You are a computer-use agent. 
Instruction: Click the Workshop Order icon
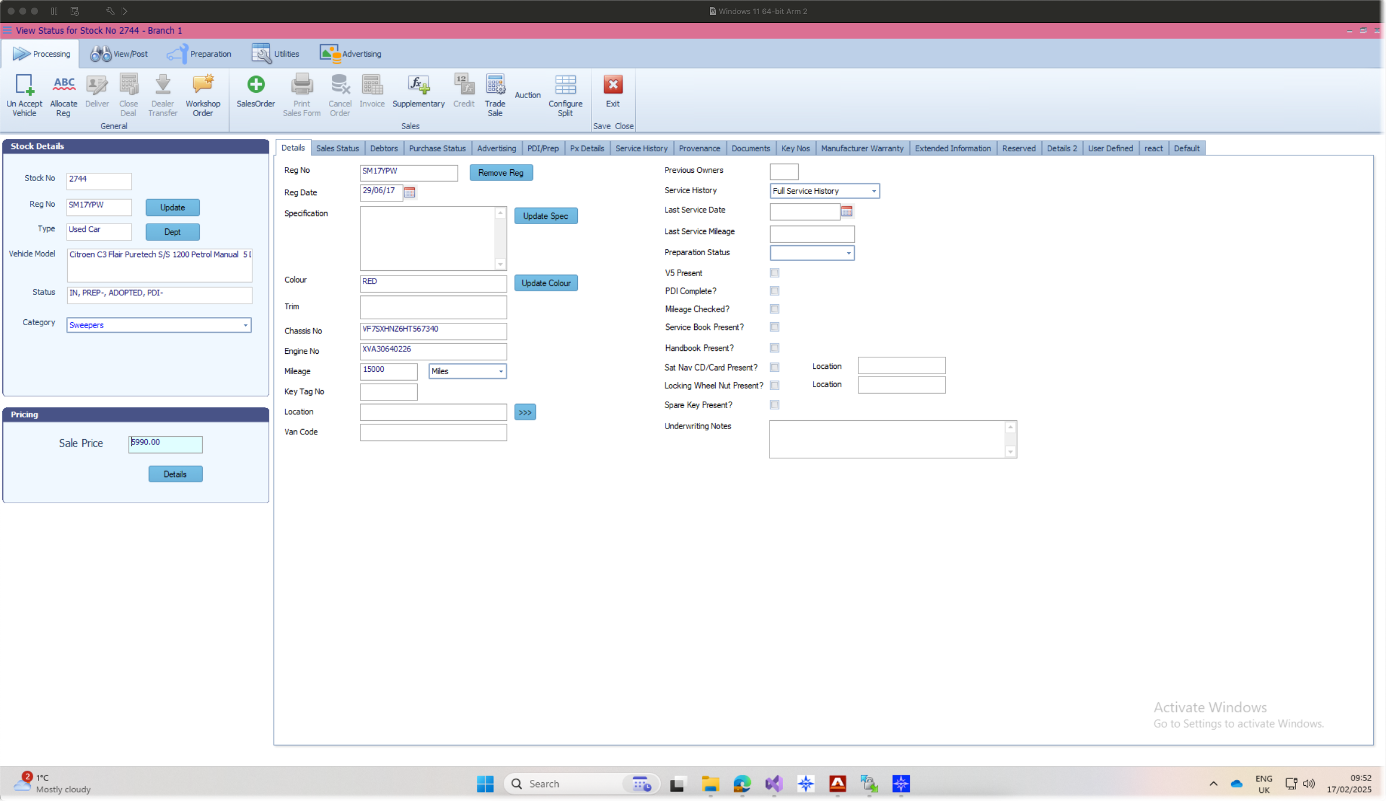[x=203, y=85]
